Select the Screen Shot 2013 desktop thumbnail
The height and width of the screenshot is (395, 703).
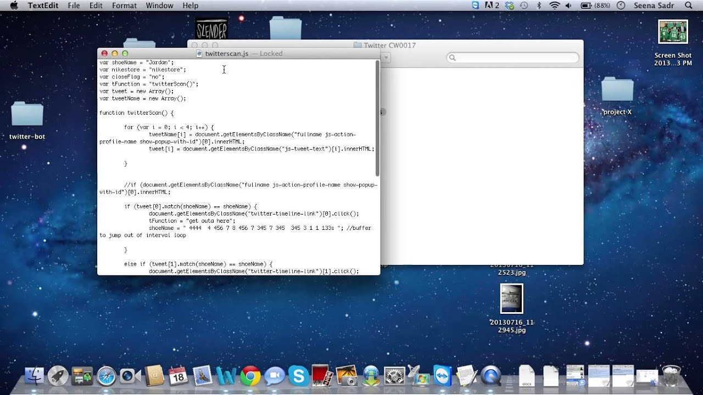click(x=673, y=43)
